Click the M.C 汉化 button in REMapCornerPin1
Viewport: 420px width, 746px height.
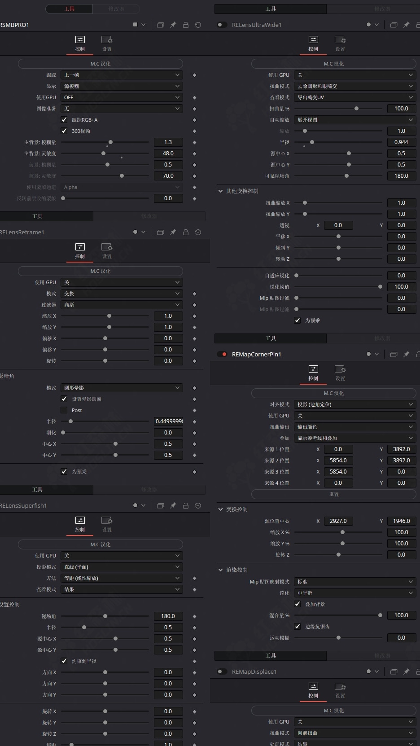click(x=334, y=393)
